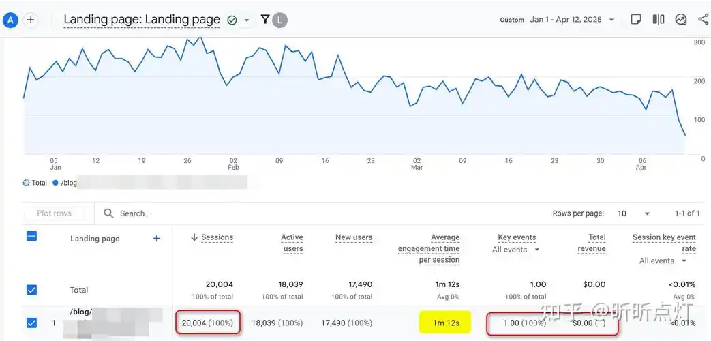711x341 pixels.
Task: Expand the Rows per page dropdown
Action: coord(634,213)
